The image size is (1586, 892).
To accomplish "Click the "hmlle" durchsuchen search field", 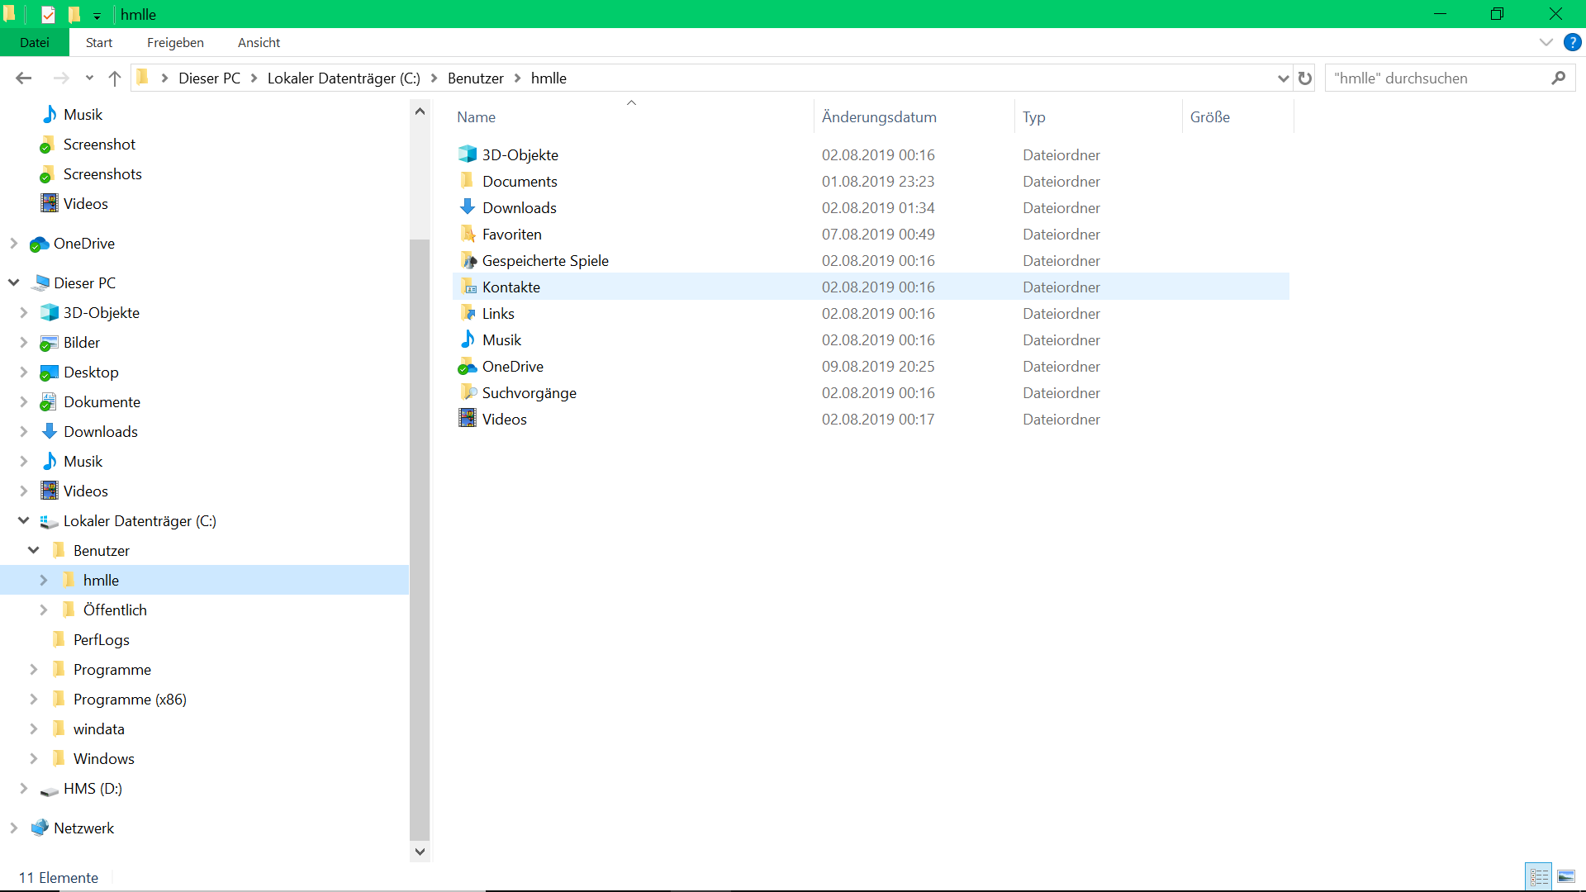I will click(x=1437, y=78).
